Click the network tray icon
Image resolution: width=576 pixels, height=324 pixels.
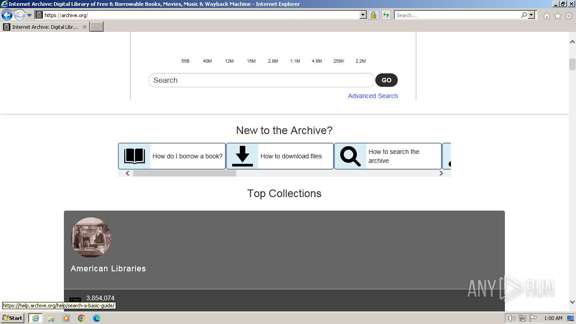pyautogui.click(x=522, y=318)
